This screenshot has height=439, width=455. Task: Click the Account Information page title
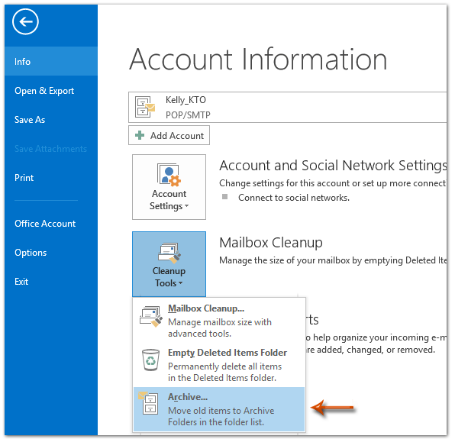(258, 60)
